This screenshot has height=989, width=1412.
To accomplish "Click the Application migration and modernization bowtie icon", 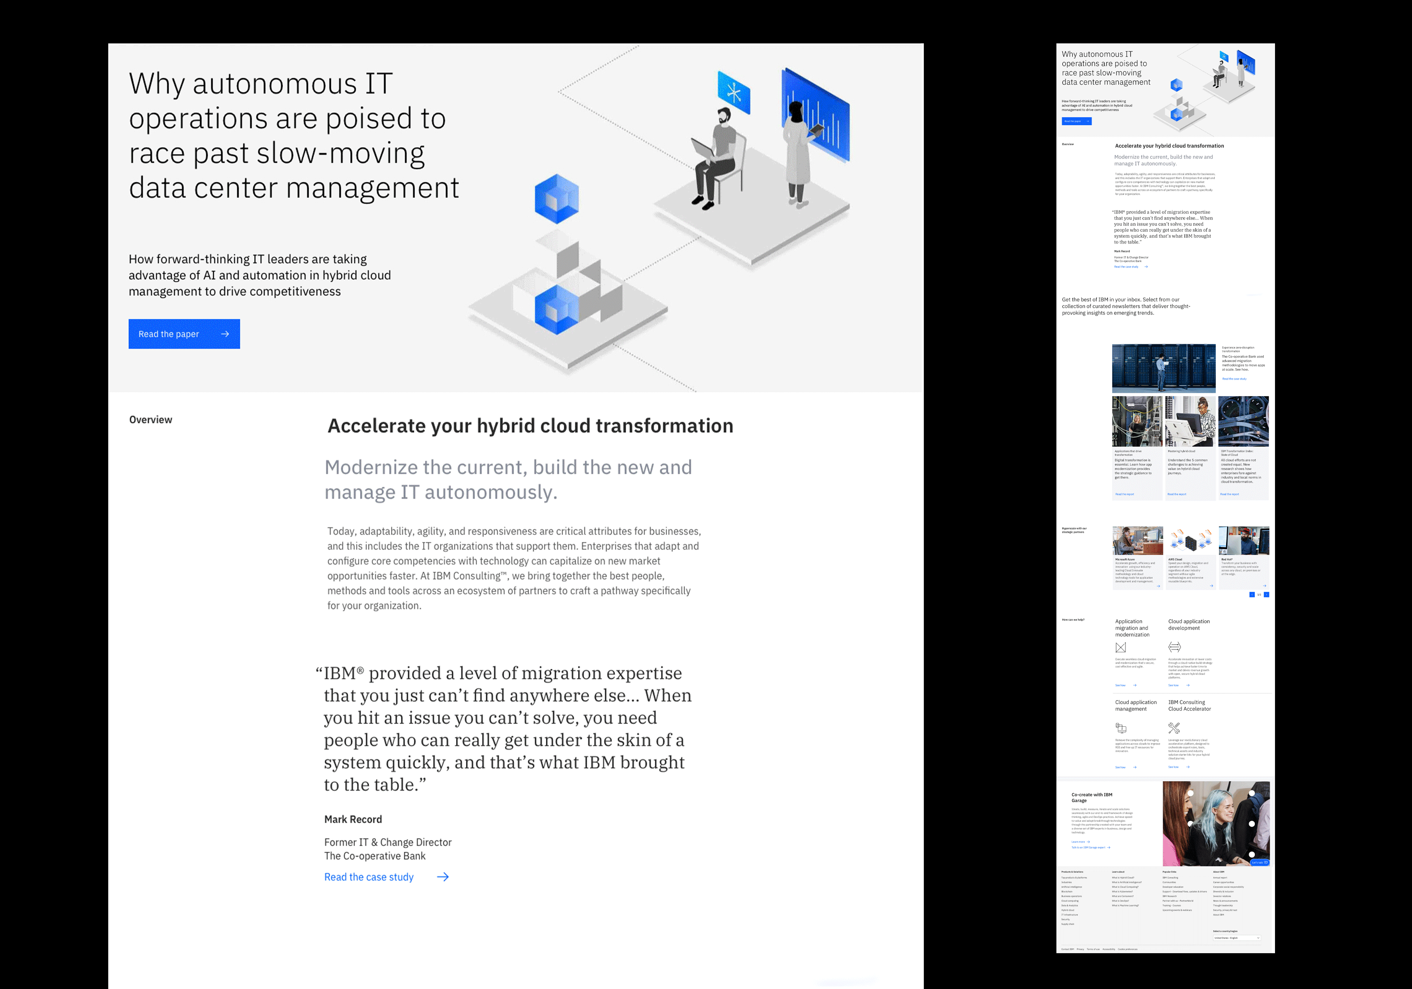I will click(x=1121, y=648).
